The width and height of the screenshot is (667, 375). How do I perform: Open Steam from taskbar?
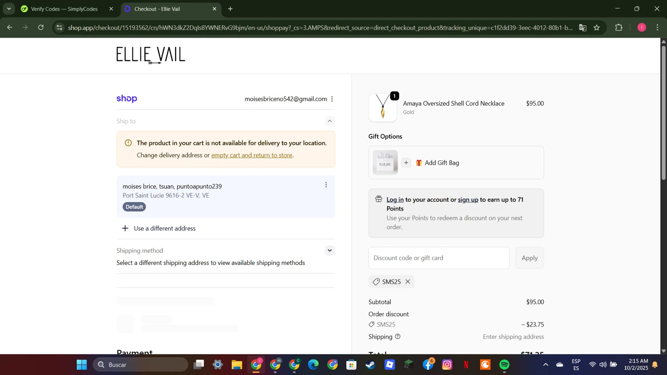pos(371,365)
